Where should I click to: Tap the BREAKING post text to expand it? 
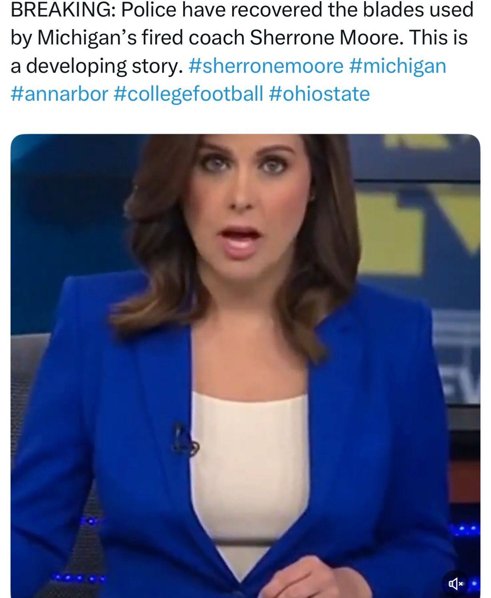pos(242,38)
